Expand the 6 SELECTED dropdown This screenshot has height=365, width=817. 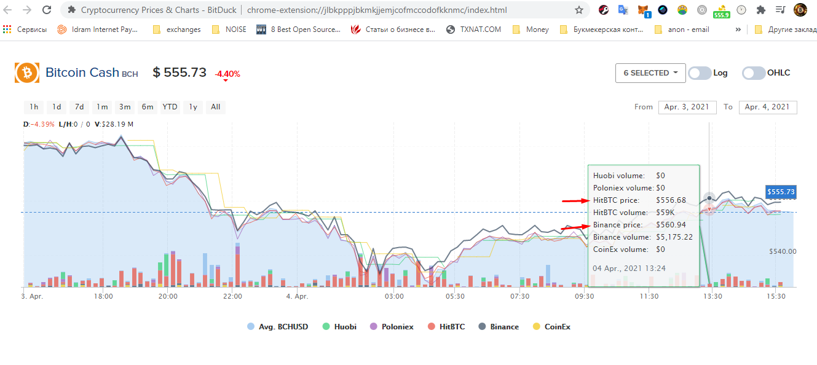[x=650, y=73]
